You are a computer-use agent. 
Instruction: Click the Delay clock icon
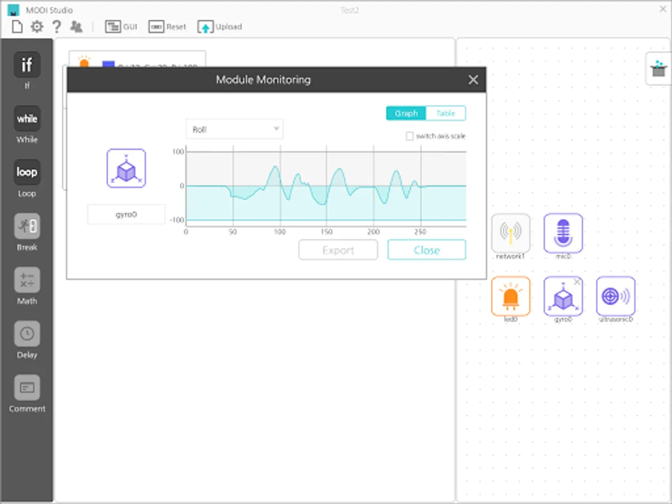coord(27,334)
